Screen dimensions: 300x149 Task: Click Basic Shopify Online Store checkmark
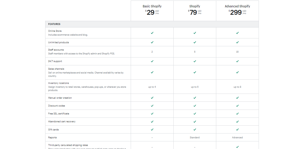tap(152, 33)
